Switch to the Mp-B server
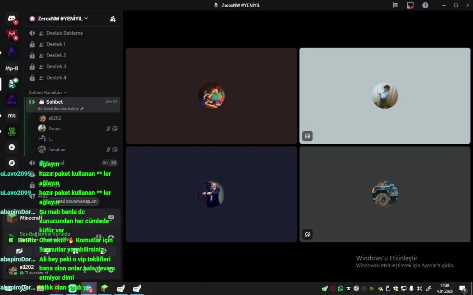The height and width of the screenshot is (295, 473). pos(12,68)
